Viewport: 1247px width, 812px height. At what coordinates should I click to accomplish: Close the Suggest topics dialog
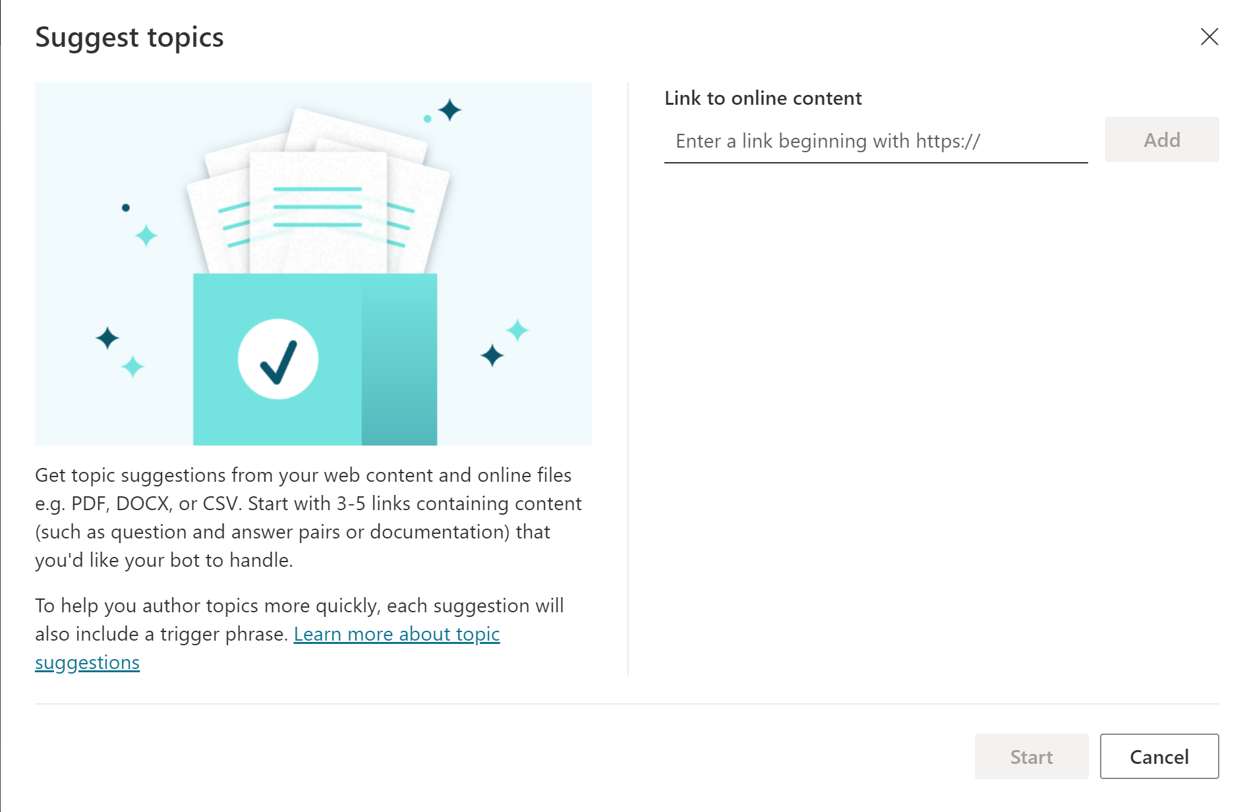tap(1209, 36)
